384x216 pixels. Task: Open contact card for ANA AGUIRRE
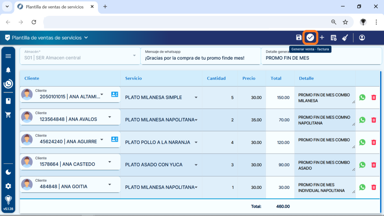(x=115, y=139)
